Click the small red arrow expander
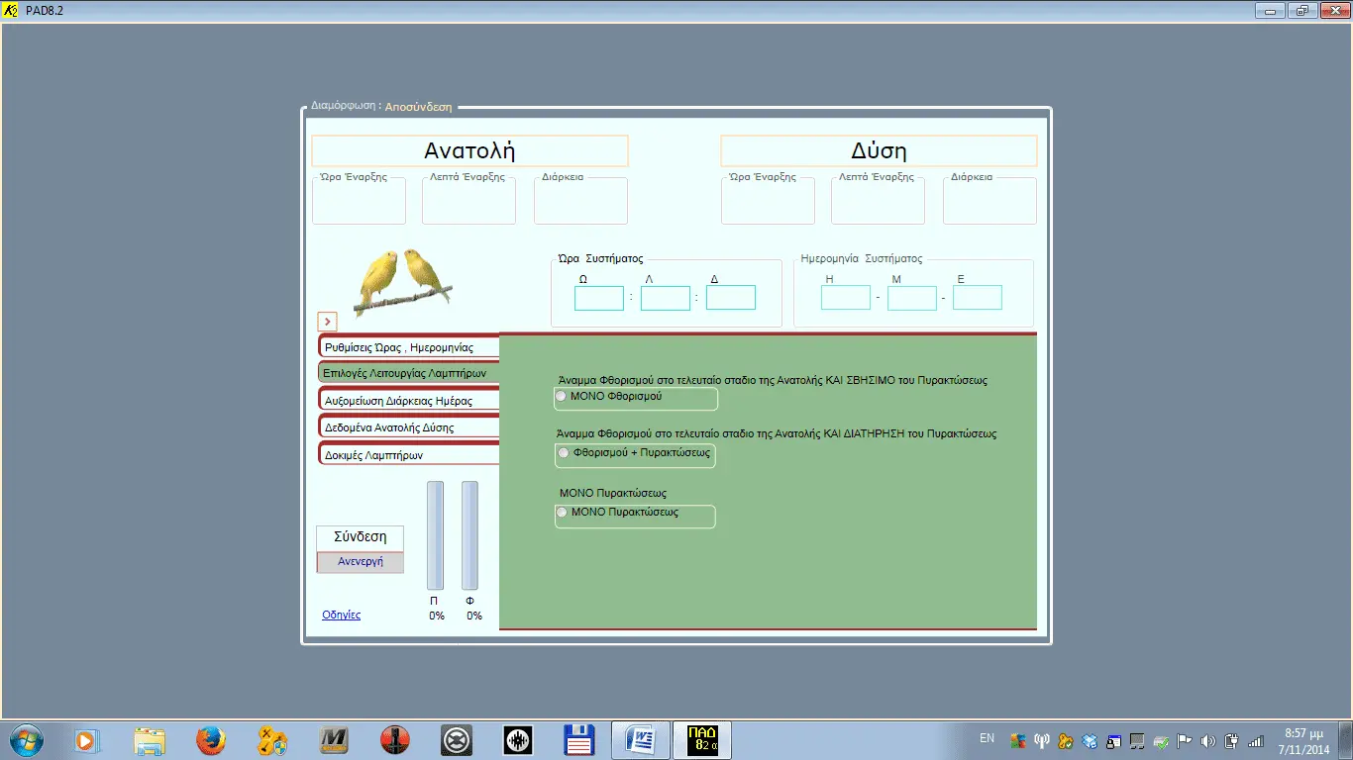Screen dimensions: 1353x760 (x=328, y=322)
